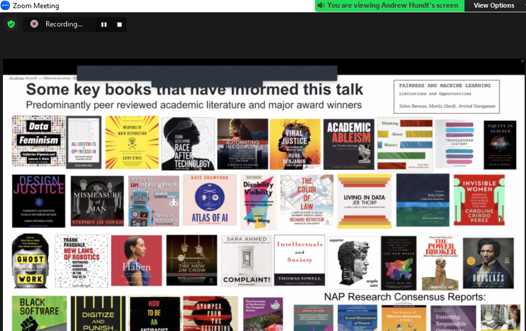Select the How to Be an Antiracist cover
This screenshot has width=526, height=331.
(154, 313)
